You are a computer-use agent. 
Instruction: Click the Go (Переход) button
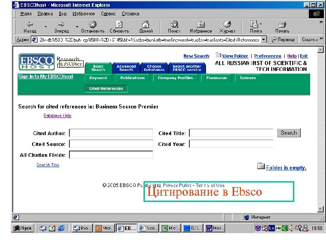point(283,39)
